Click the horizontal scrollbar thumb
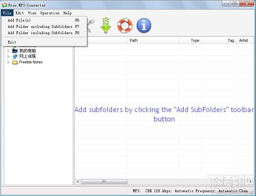This screenshot has width=256, height=196. coord(104,182)
